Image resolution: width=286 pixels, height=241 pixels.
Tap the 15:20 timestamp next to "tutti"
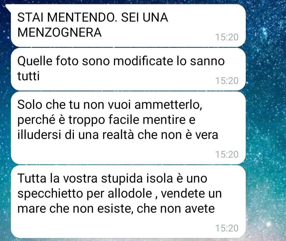click(x=227, y=81)
